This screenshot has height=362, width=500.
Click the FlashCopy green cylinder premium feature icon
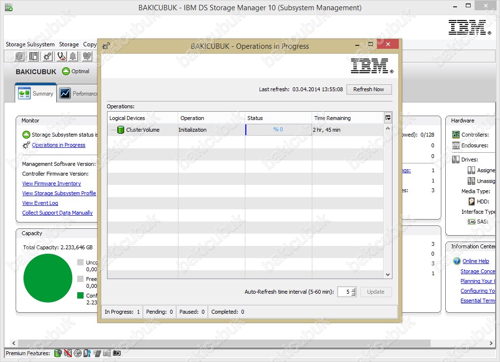pyautogui.click(x=58, y=353)
